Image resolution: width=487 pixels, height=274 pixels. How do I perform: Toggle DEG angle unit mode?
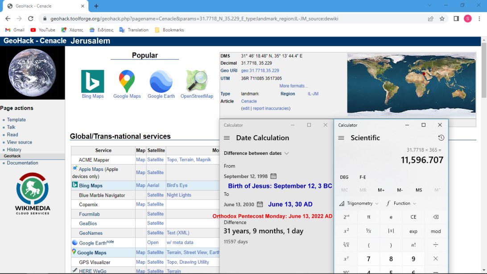(344, 177)
